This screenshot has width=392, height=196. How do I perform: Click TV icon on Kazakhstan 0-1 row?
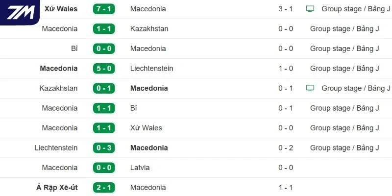[x=310, y=88]
